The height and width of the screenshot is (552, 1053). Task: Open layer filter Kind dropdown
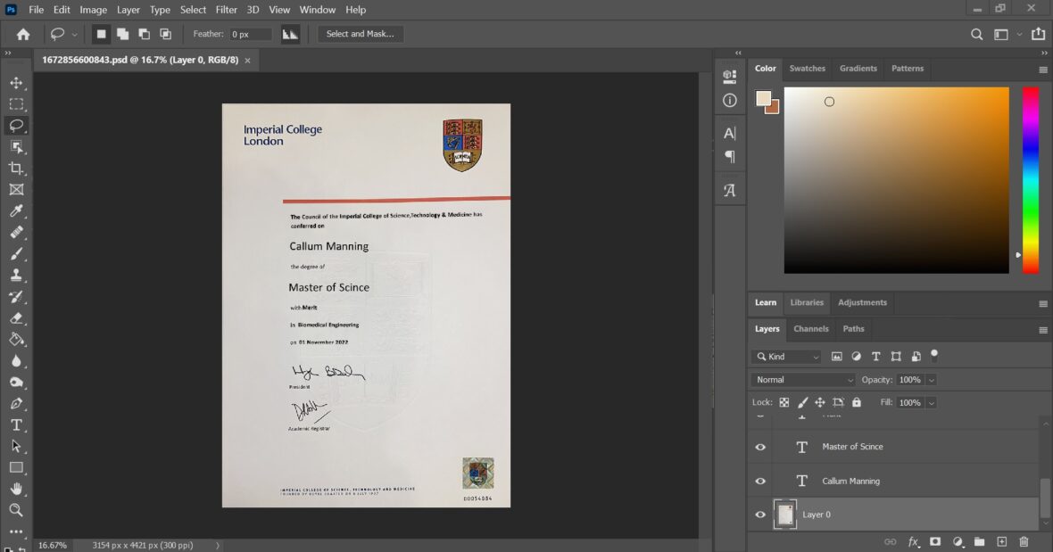click(x=786, y=357)
